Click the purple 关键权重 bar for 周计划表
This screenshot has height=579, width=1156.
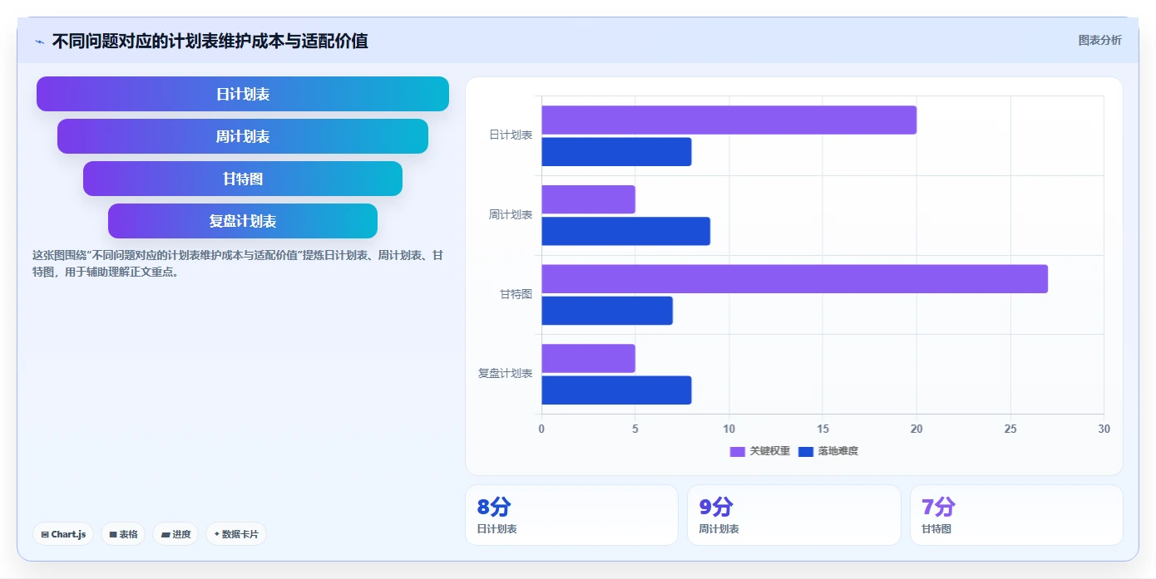[x=588, y=199]
